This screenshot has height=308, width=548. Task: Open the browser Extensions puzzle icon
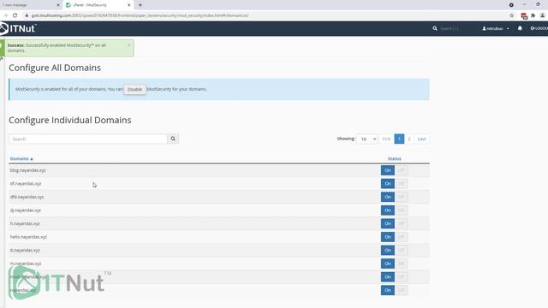533,15
